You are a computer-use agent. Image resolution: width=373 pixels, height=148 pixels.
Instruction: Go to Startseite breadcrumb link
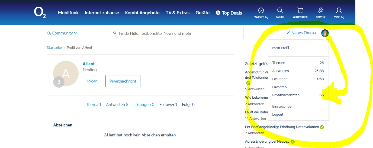coord(54,47)
